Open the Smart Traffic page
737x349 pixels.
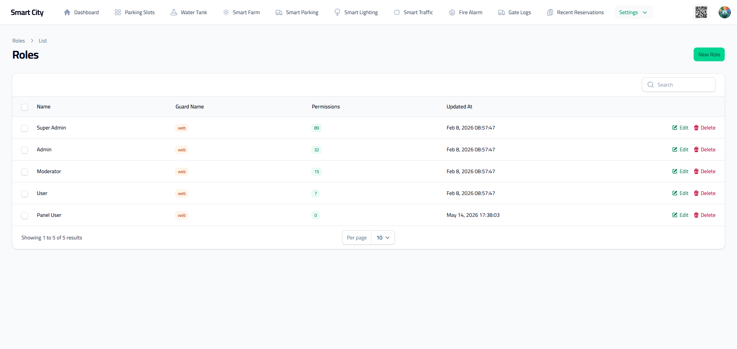pos(413,12)
